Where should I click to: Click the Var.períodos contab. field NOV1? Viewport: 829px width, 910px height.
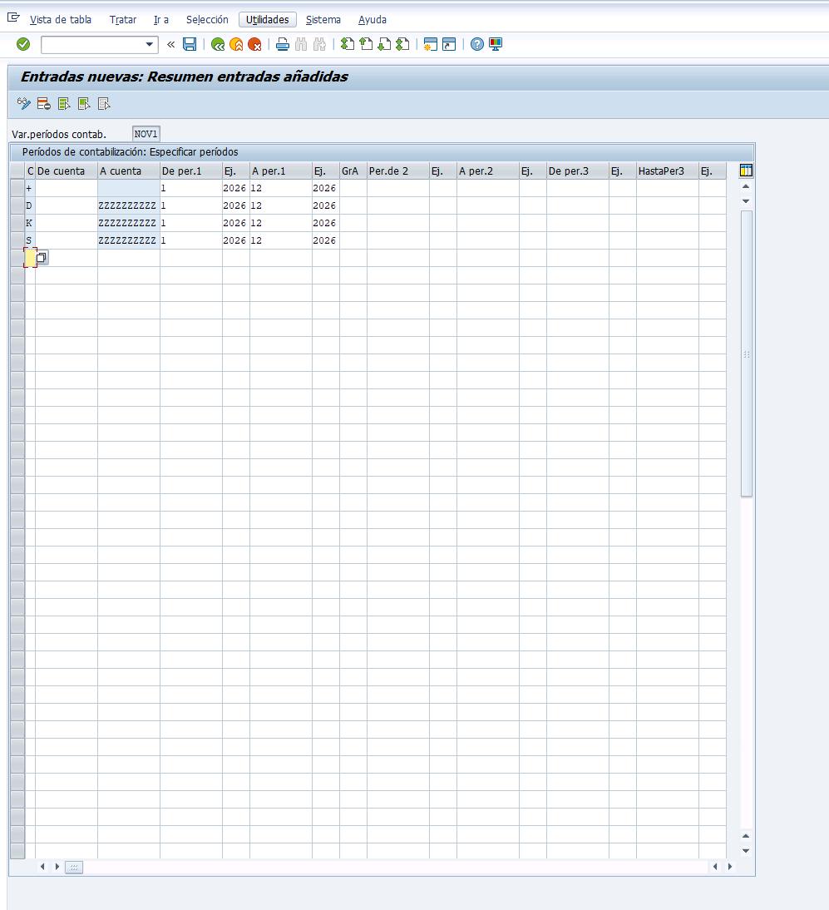146,134
